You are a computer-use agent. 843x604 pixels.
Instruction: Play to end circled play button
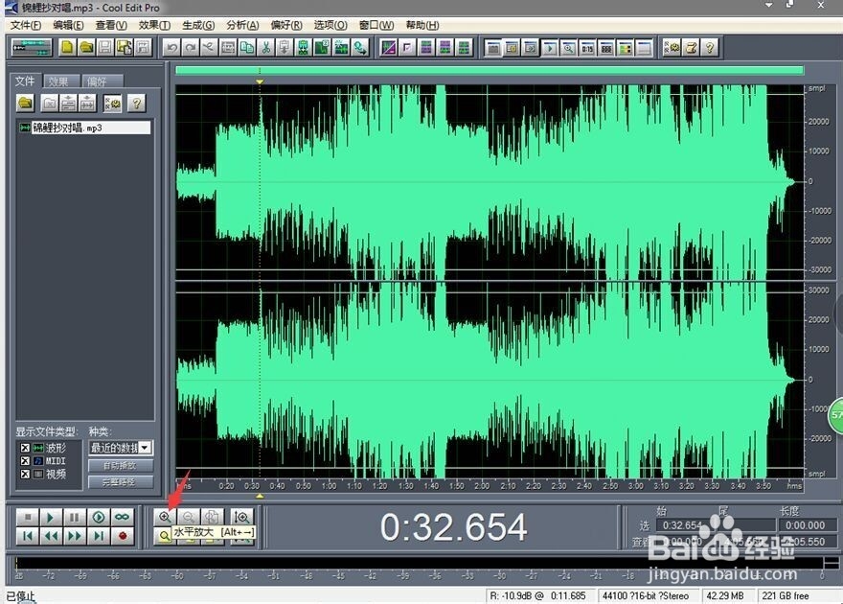99,517
